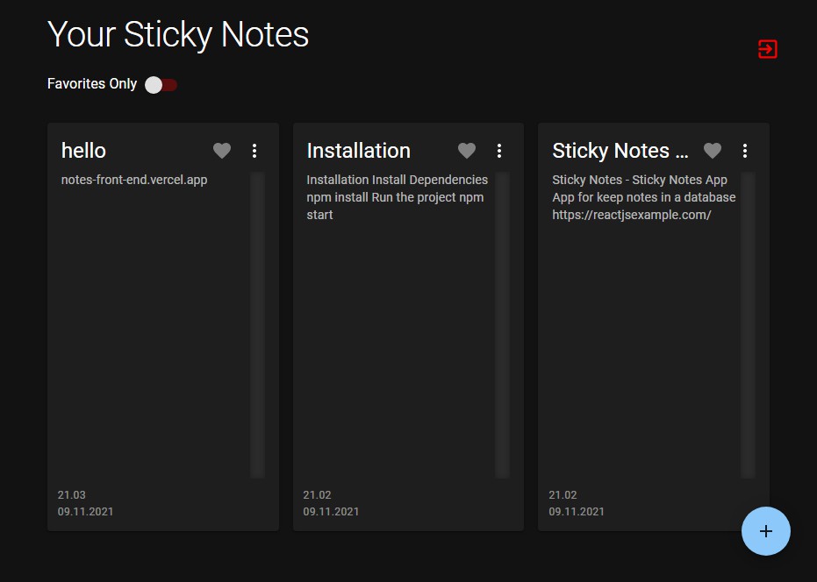
Task: Click the Sticky Notes card scrollbar track
Action: (x=748, y=324)
